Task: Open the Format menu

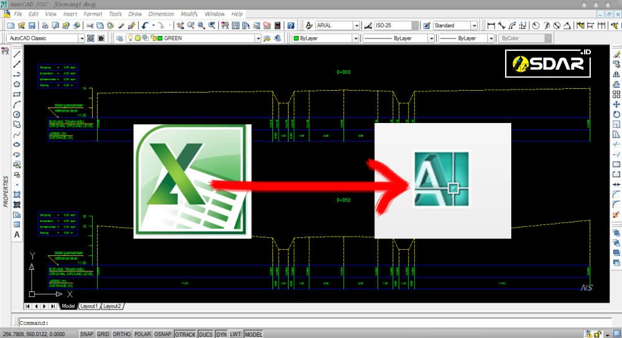Action: click(93, 14)
